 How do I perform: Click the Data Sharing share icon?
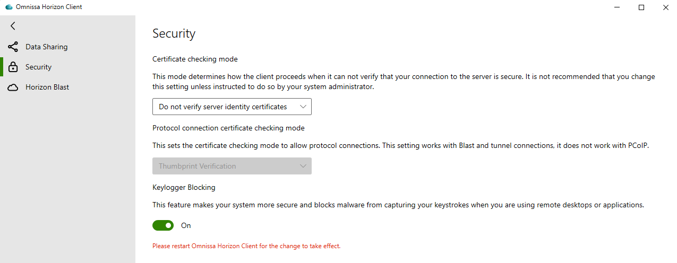[13, 47]
